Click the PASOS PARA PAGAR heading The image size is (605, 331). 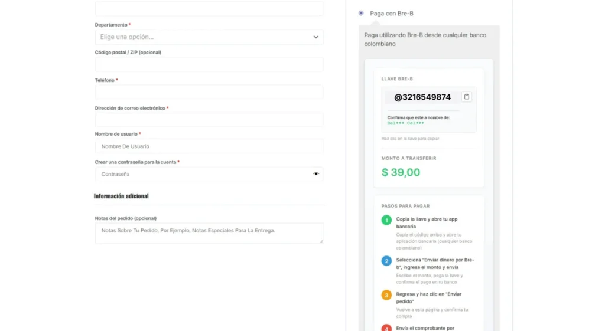pyautogui.click(x=405, y=206)
